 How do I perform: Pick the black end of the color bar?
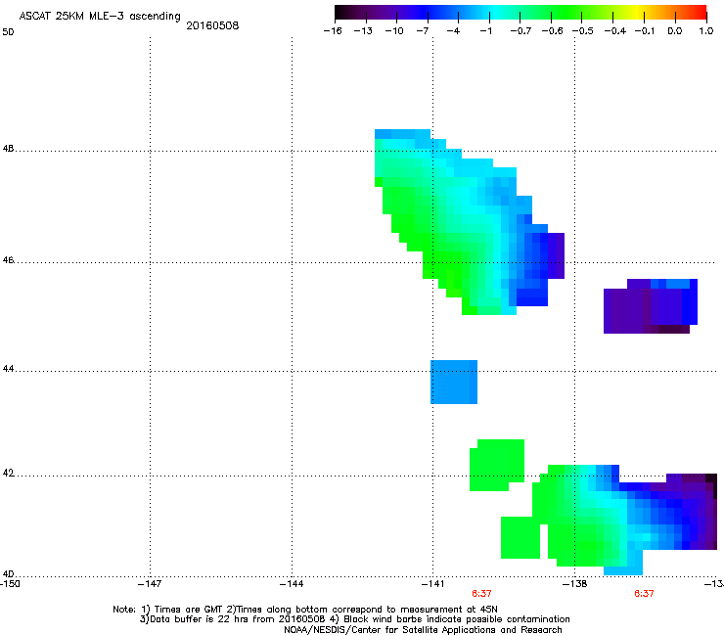click(x=340, y=13)
